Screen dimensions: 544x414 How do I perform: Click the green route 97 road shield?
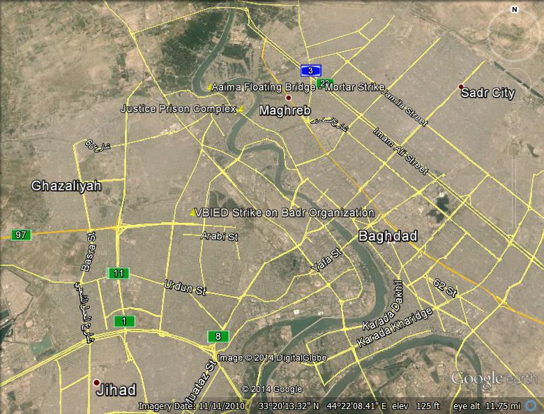pyautogui.click(x=21, y=235)
